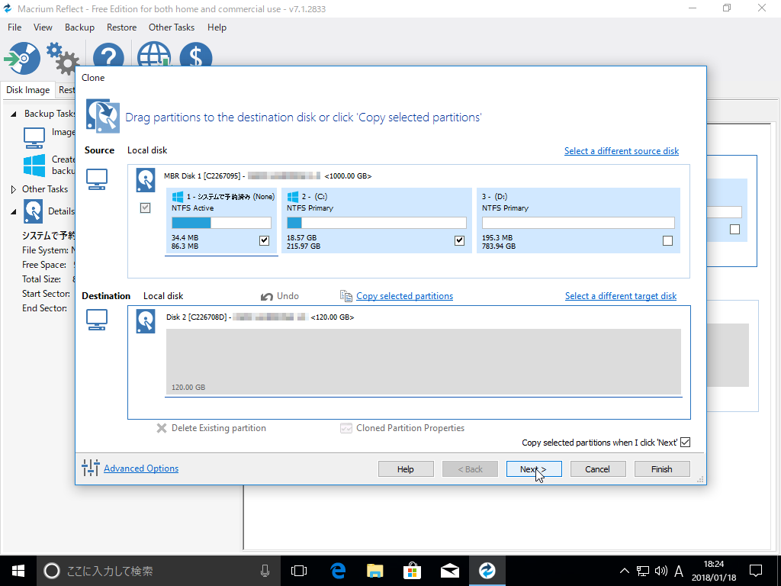The image size is (781, 586).
Task: Click the question mark help toolbar icon
Action: pyautogui.click(x=108, y=55)
